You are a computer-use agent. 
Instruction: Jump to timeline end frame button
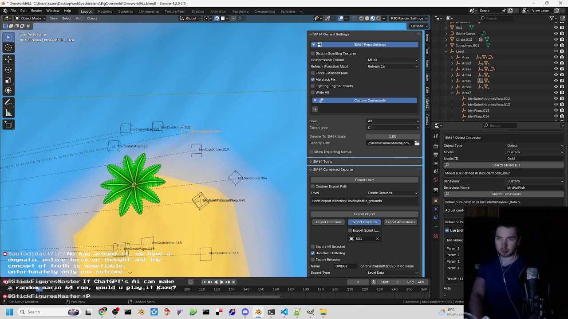point(233,282)
